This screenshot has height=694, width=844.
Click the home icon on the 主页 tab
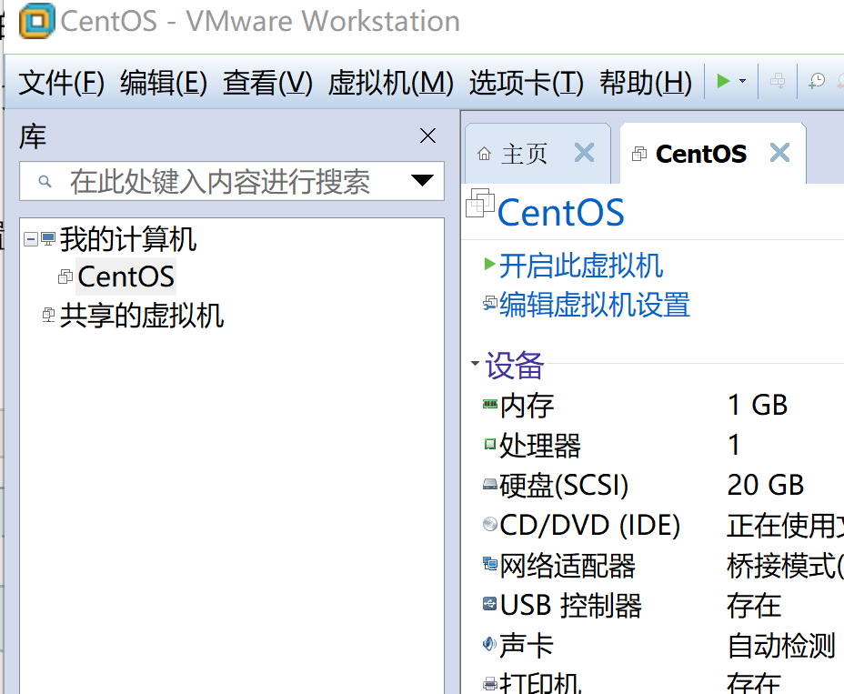point(484,155)
